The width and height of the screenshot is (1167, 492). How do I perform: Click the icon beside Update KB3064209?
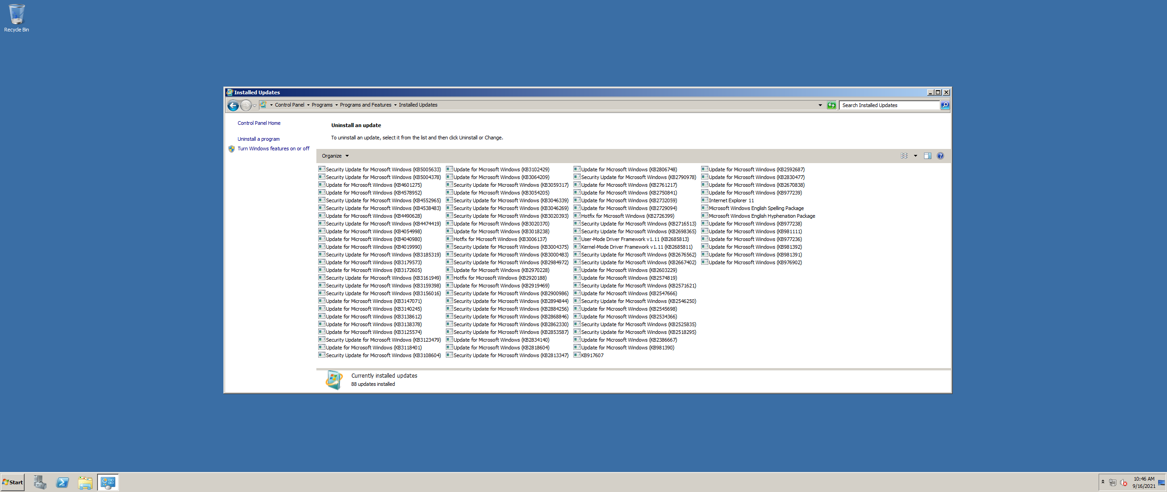click(x=449, y=177)
